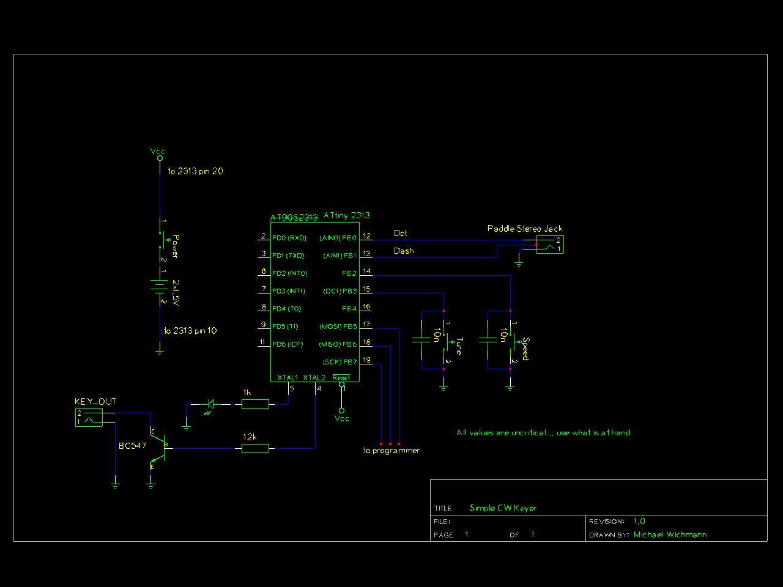The height and width of the screenshot is (587, 783).
Task: Select the ATtiny 2313 chip label
Action: coord(346,215)
